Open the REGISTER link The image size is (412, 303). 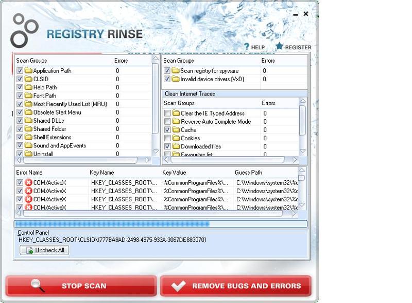298,47
